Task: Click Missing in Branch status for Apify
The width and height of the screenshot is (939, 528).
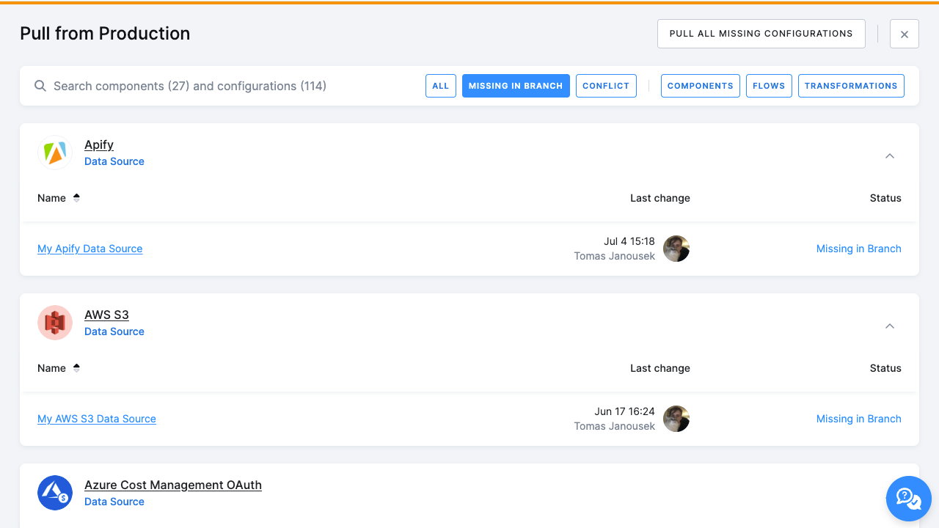Action: [x=859, y=249]
